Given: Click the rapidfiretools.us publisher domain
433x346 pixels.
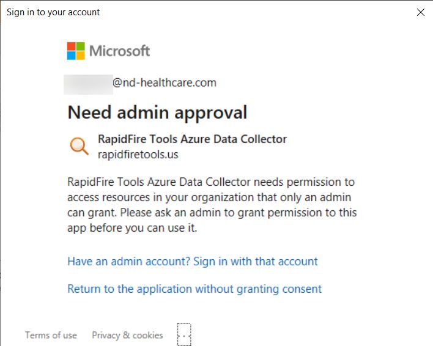Looking at the screenshot, I should pyautogui.click(x=138, y=155).
